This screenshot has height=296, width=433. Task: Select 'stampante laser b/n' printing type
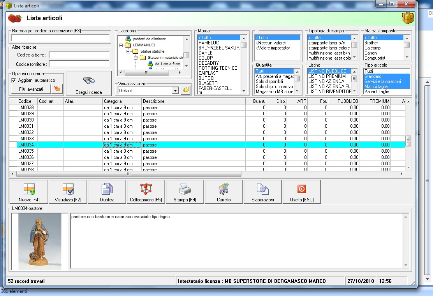pos(329,43)
